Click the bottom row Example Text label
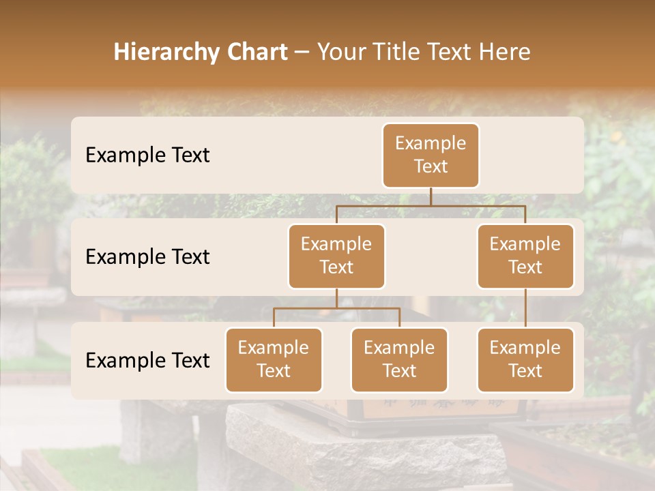 (147, 361)
